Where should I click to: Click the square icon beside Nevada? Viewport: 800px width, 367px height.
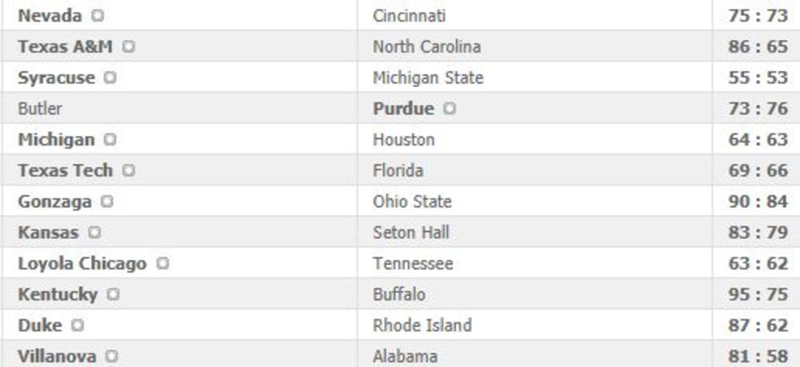tap(98, 16)
